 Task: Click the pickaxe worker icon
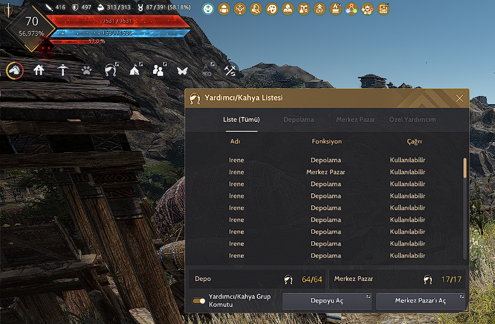click(63, 70)
